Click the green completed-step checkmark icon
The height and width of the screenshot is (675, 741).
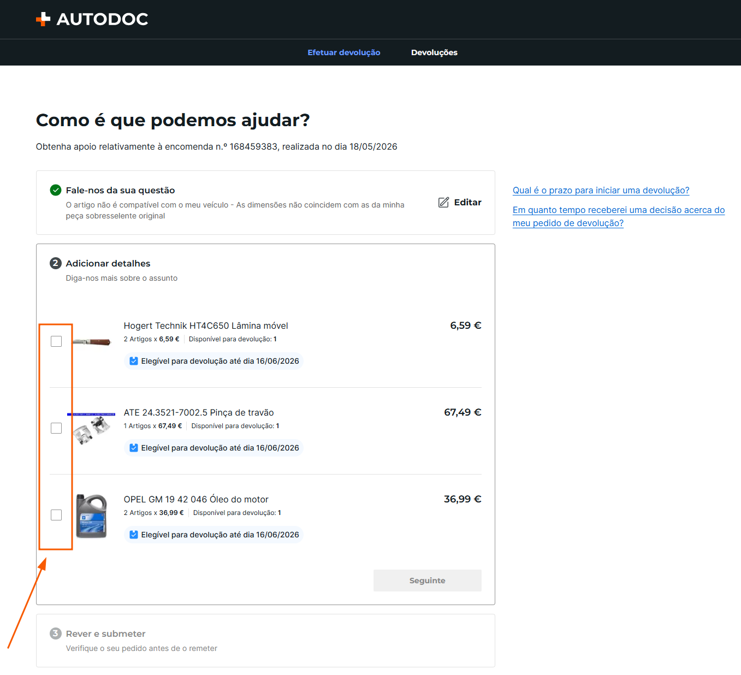tap(56, 190)
